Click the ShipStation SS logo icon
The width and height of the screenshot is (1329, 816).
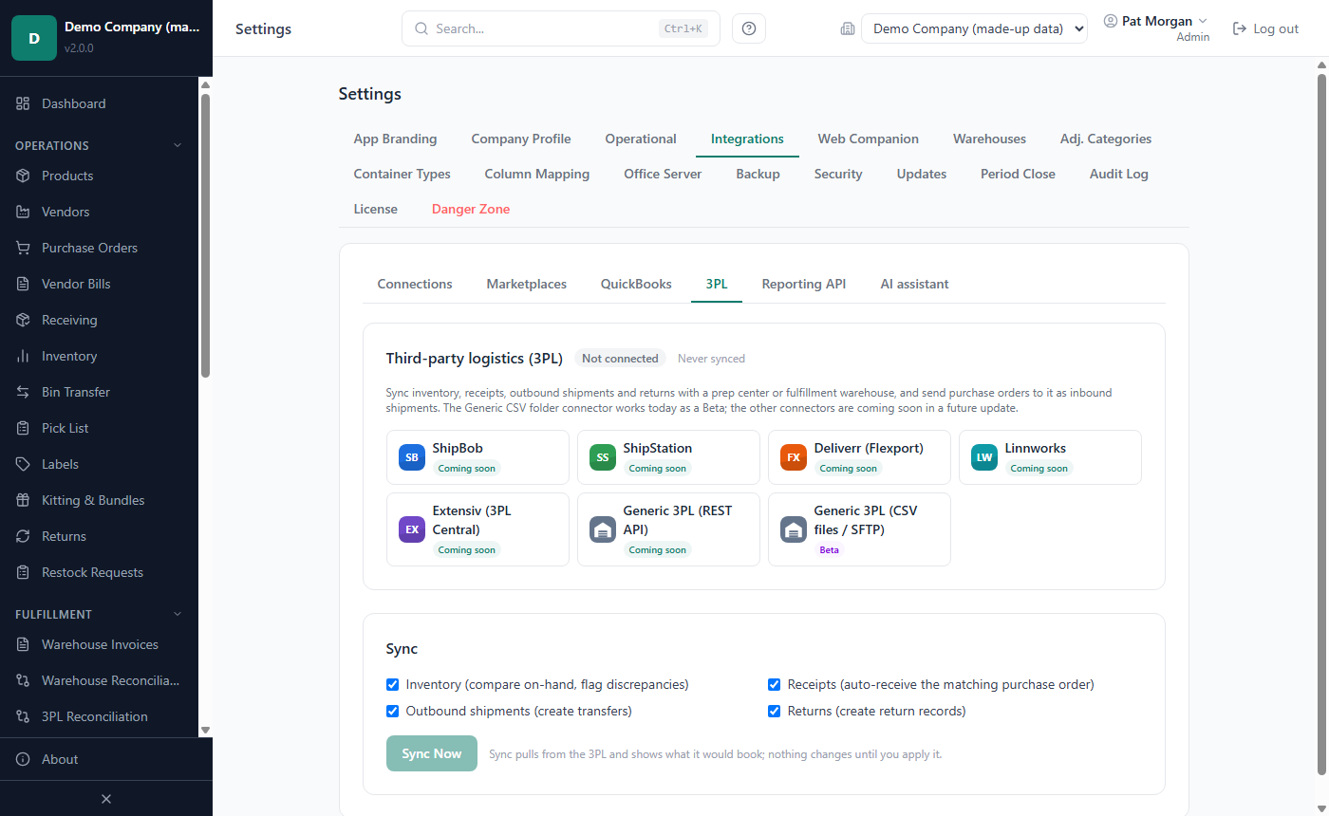603,457
